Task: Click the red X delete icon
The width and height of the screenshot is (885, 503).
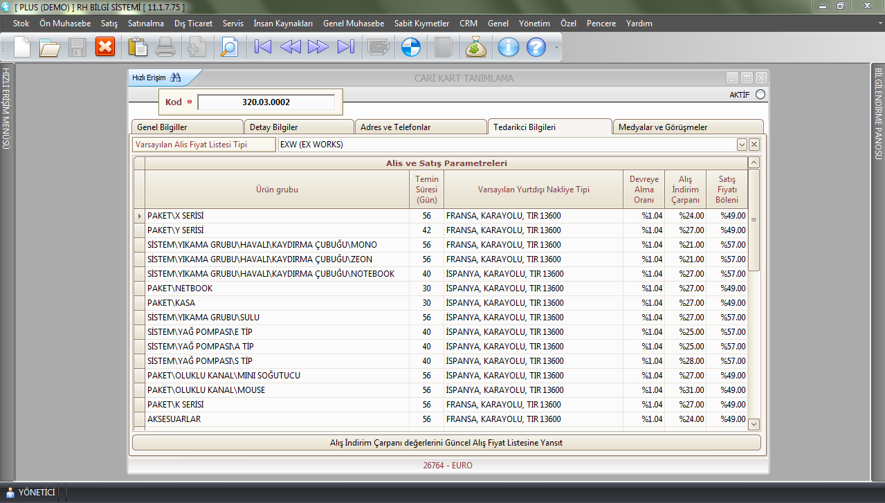Action: pos(105,47)
